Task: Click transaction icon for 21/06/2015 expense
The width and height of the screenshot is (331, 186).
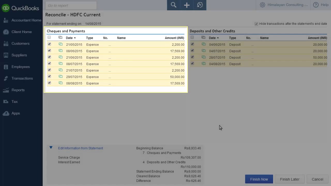Action: click(61, 57)
